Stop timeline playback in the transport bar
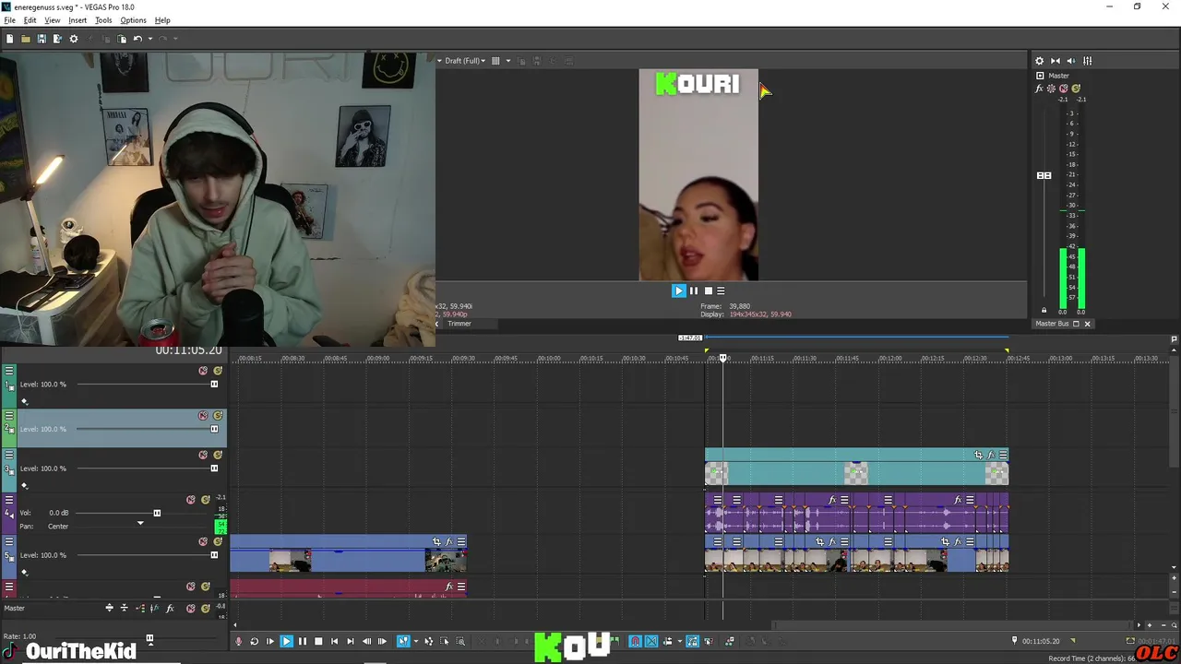This screenshot has width=1181, height=664. click(318, 641)
